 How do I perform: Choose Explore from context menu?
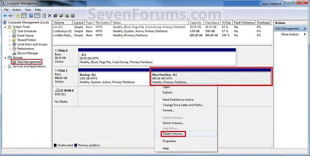coord(167,92)
